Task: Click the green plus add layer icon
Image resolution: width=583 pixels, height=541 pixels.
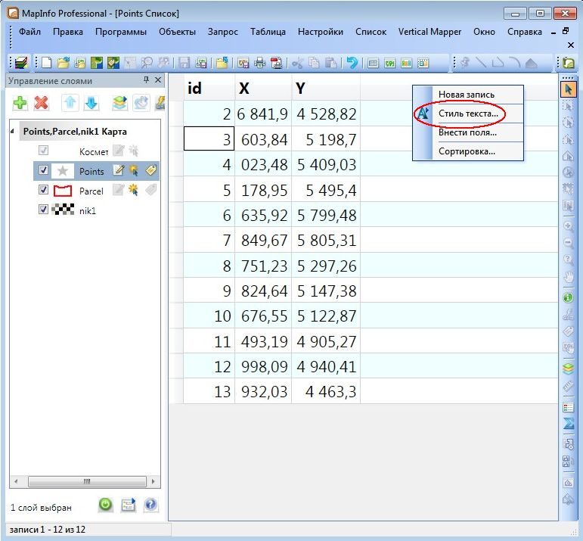Action: 20,103
